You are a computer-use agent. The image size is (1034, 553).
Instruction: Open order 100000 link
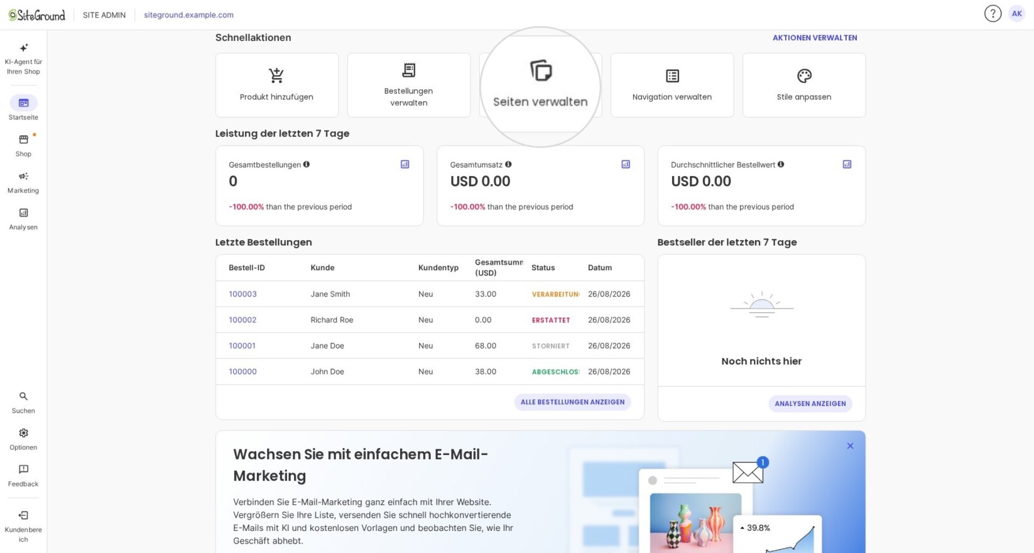(242, 371)
